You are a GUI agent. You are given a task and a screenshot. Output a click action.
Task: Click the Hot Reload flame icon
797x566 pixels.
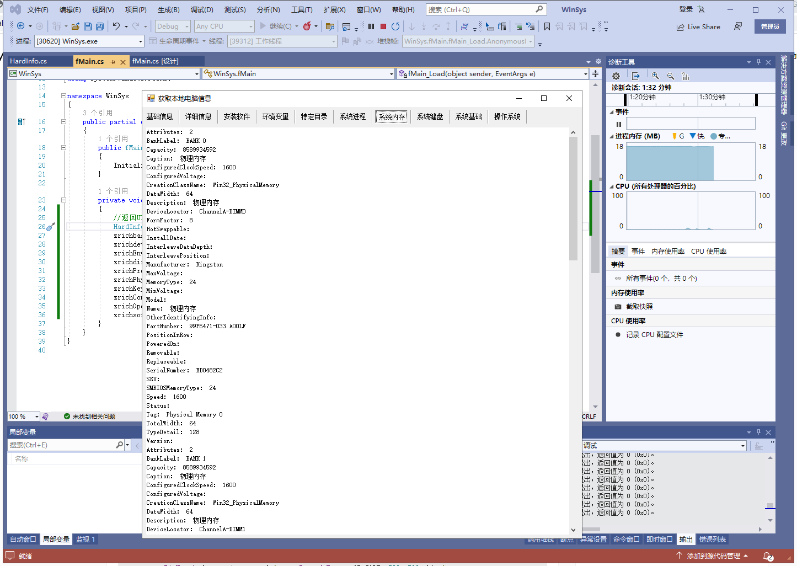coord(307,26)
